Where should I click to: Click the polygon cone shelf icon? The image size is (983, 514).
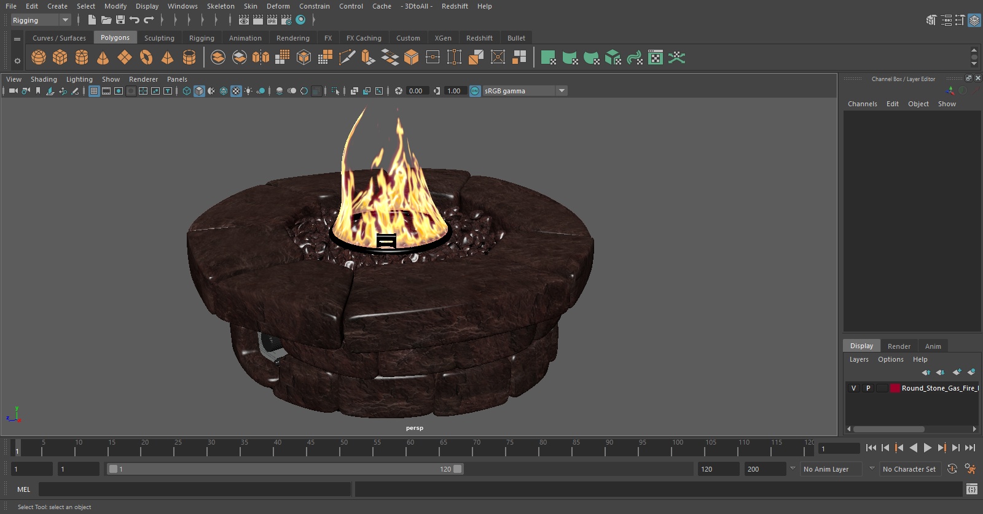coord(103,58)
